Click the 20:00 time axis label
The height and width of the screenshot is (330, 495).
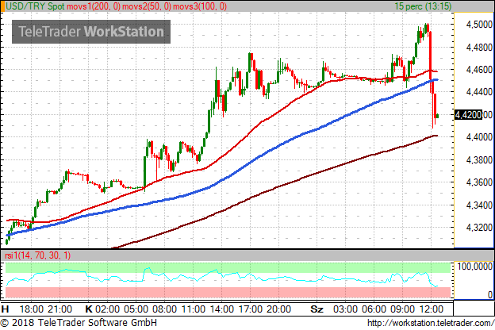click(x=278, y=309)
